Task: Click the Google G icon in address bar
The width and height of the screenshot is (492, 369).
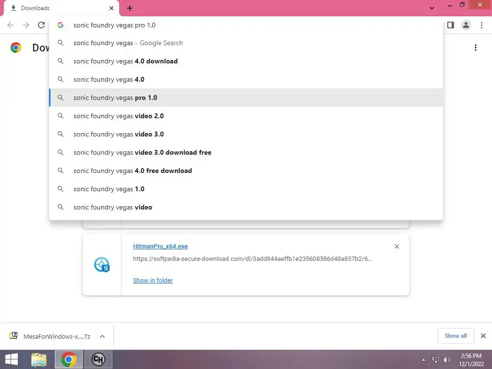Action: pyautogui.click(x=61, y=25)
